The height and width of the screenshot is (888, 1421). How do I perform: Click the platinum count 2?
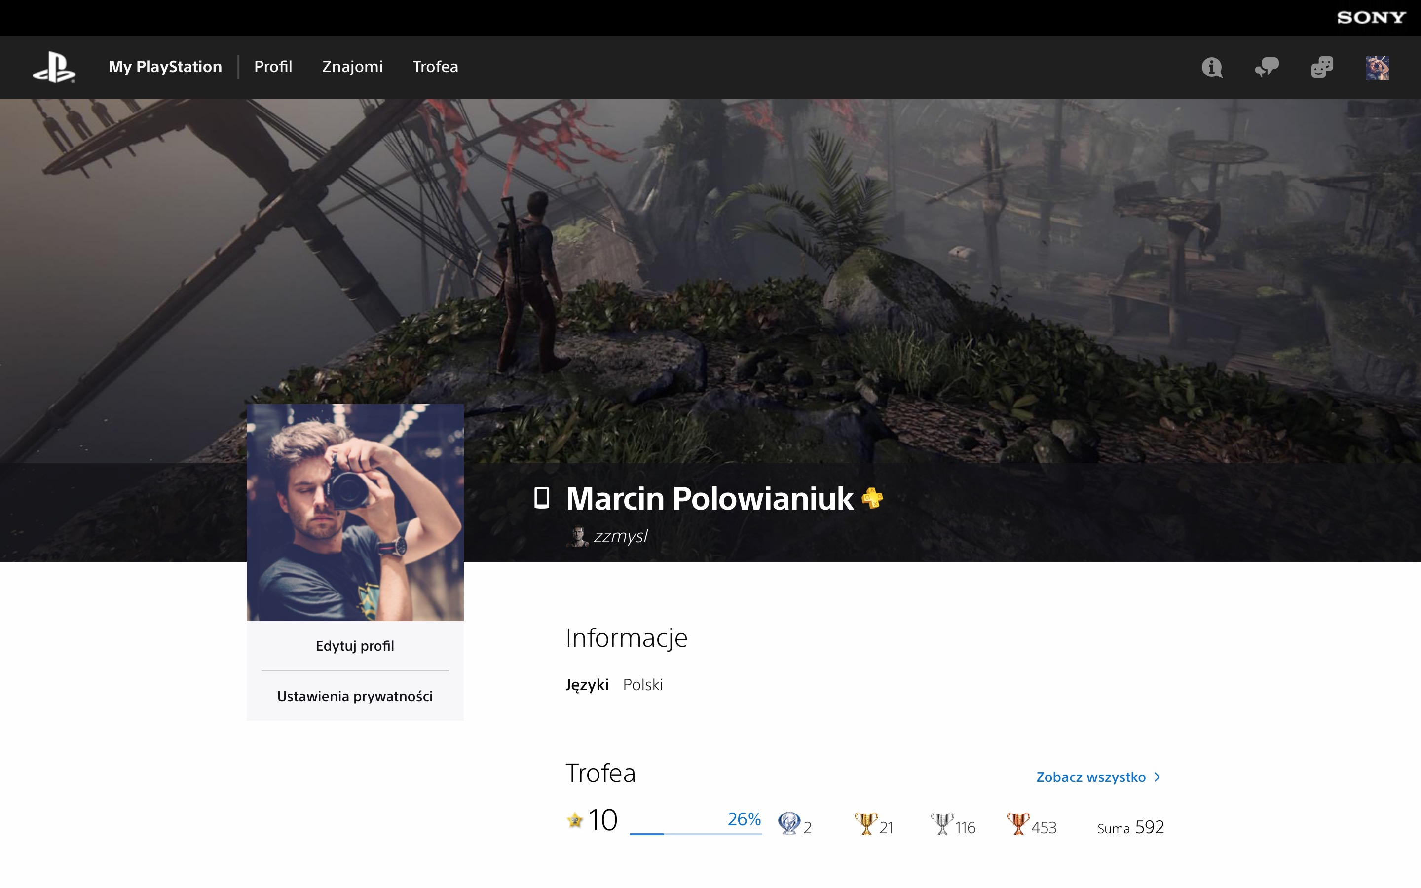tap(807, 827)
